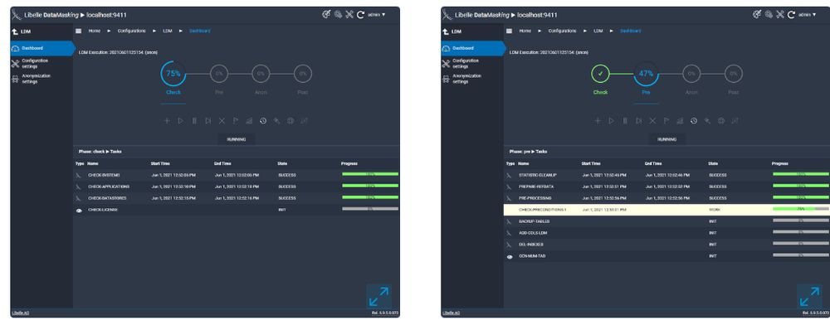Click the pause icon in the check-phase window toolbar
Viewport: 830px width, 320px height.
click(194, 120)
